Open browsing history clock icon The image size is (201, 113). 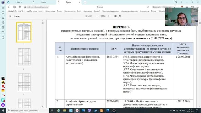[3, 13]
